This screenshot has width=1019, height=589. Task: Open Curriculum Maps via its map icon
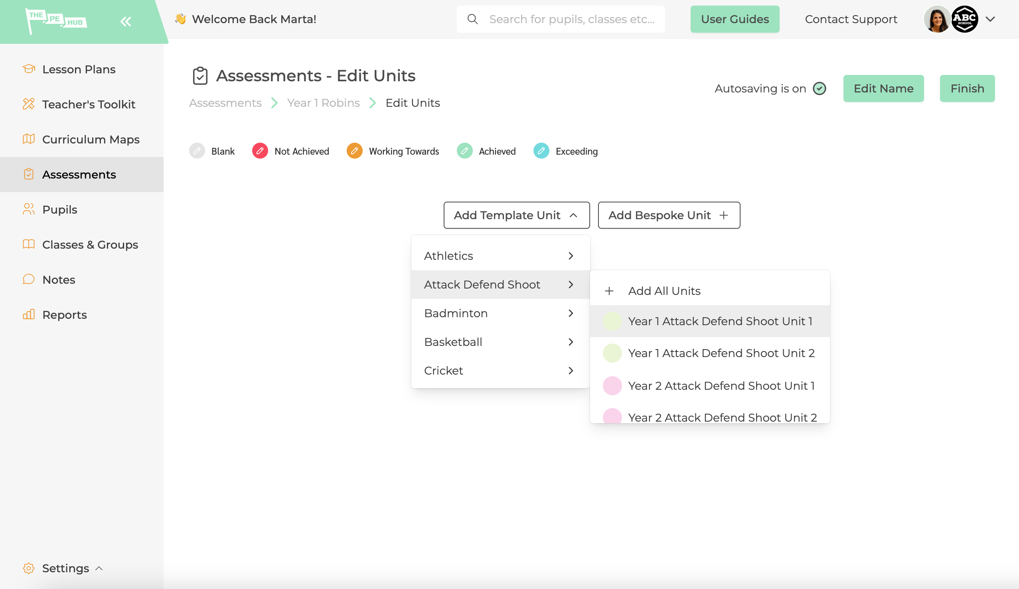[x=29, y=139]
